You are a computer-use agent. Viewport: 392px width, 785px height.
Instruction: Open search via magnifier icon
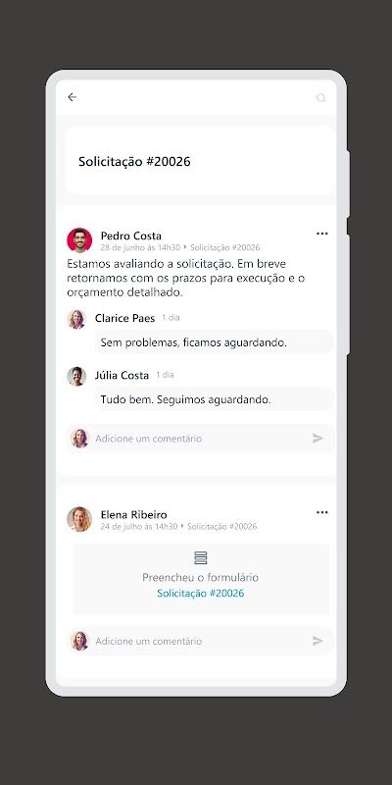321,97
